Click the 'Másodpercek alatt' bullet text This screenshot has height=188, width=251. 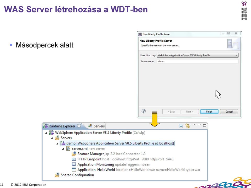click(44, 45)
